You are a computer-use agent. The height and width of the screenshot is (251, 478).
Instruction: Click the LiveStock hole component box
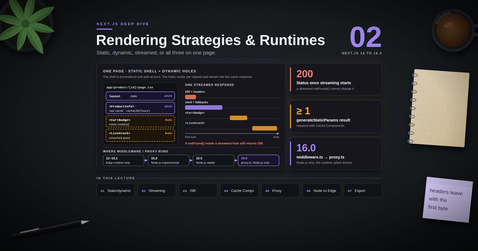140,135
